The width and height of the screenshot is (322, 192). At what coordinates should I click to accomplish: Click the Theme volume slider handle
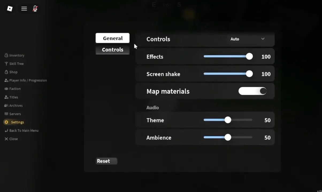coord(228,120)
